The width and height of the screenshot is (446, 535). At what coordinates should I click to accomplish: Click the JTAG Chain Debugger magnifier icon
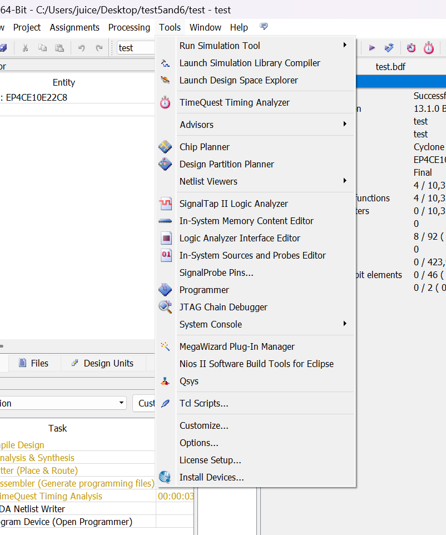pyautogui.click(x=165, y=307)
